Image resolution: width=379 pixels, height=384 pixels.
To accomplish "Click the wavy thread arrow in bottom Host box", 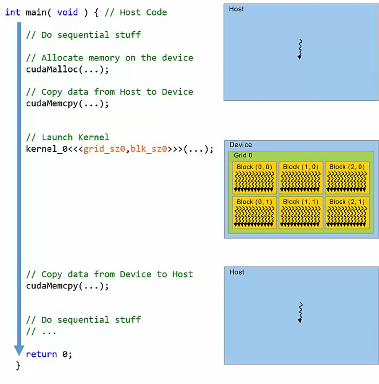I will (x=300, y=312).
